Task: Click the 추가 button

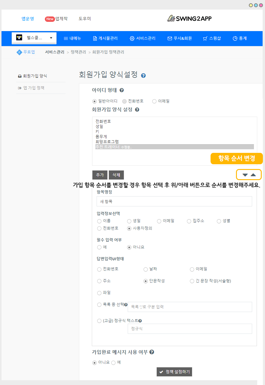Action: pyautogui.click(x=100, y=175)
